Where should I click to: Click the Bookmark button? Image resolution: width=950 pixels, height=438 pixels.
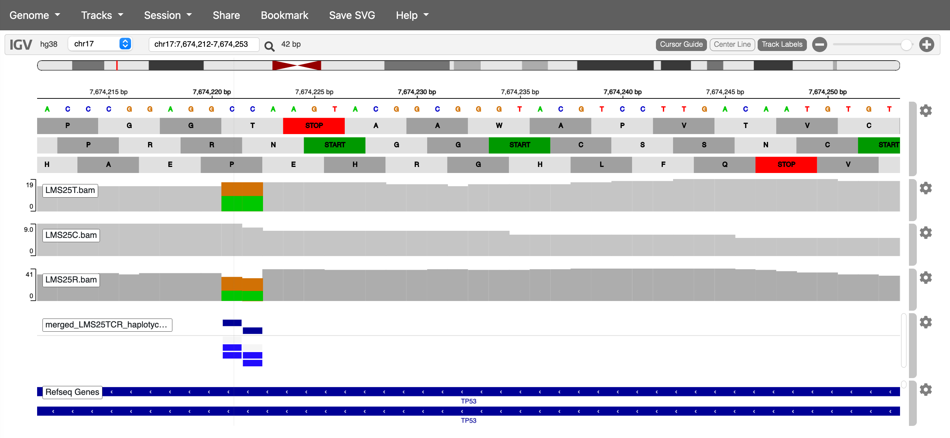tap(284, 15)
